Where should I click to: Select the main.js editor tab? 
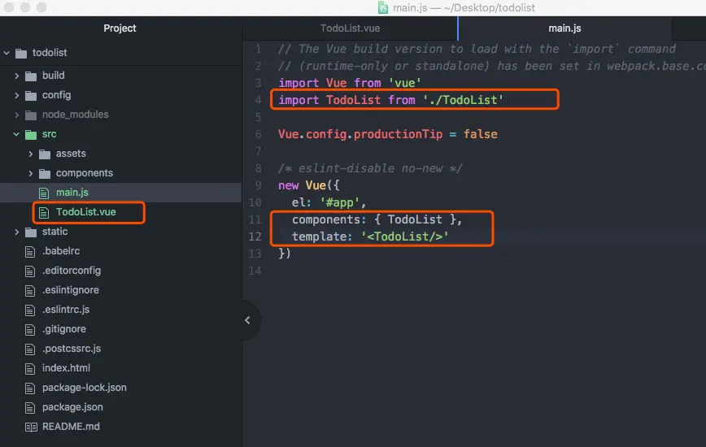564,28
